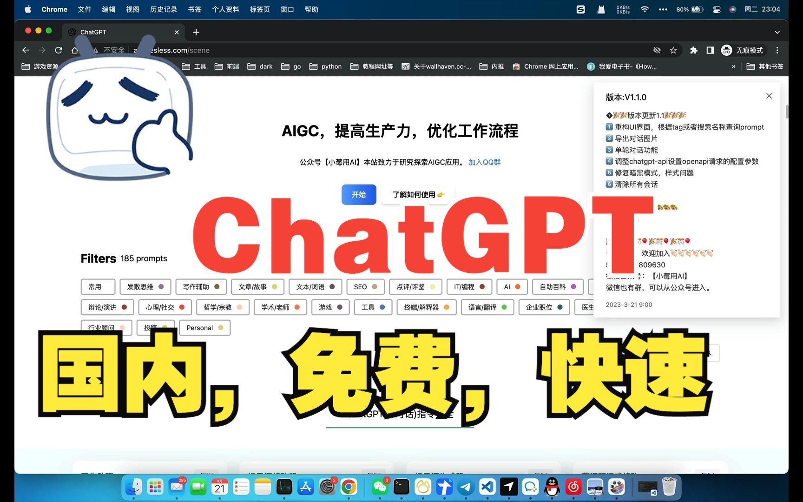
Task: Start NetEase Cloud Music from the Dock
Action: coord(573,487)
